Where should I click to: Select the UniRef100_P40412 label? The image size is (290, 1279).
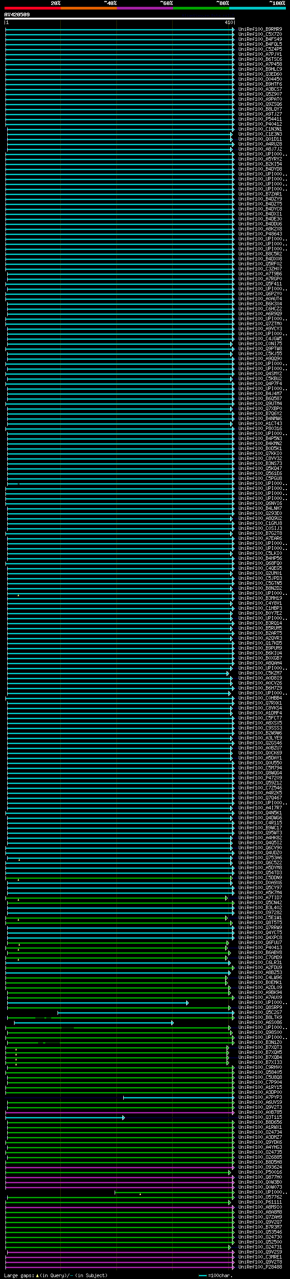coord(260,123)
